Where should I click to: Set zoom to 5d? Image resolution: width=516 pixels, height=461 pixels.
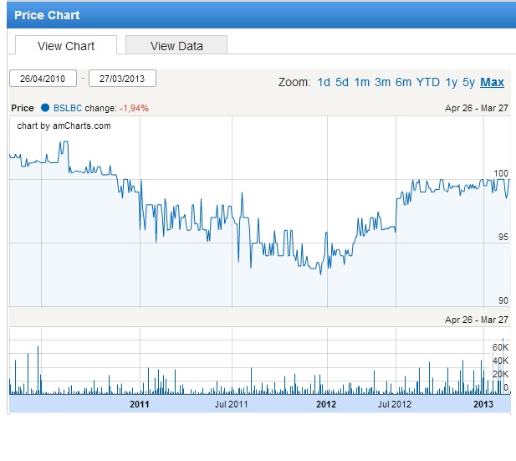342,82
